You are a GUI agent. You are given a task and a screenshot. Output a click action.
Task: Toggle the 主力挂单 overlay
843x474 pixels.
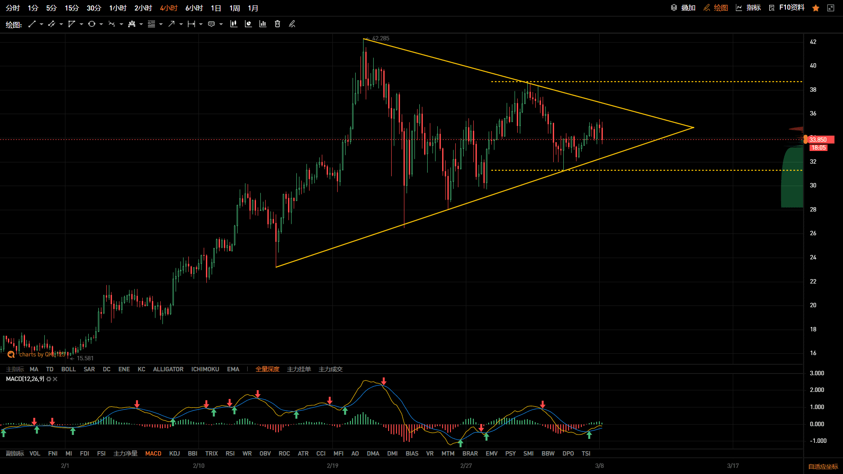tap(299, 369)
